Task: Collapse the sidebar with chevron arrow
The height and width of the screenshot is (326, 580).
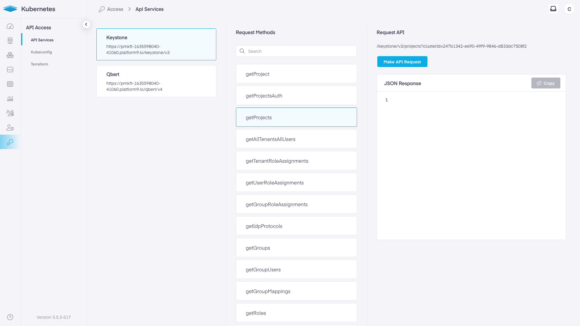Action: [86, 24]
